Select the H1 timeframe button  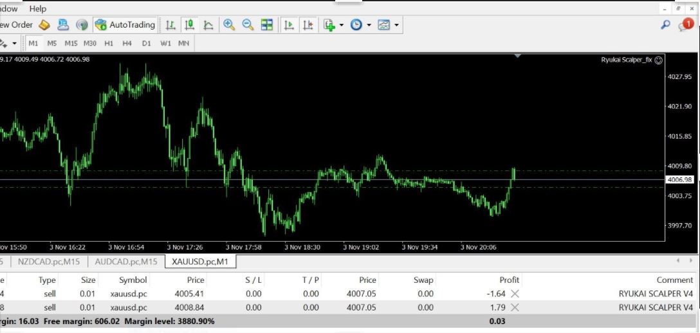[109, 44]
